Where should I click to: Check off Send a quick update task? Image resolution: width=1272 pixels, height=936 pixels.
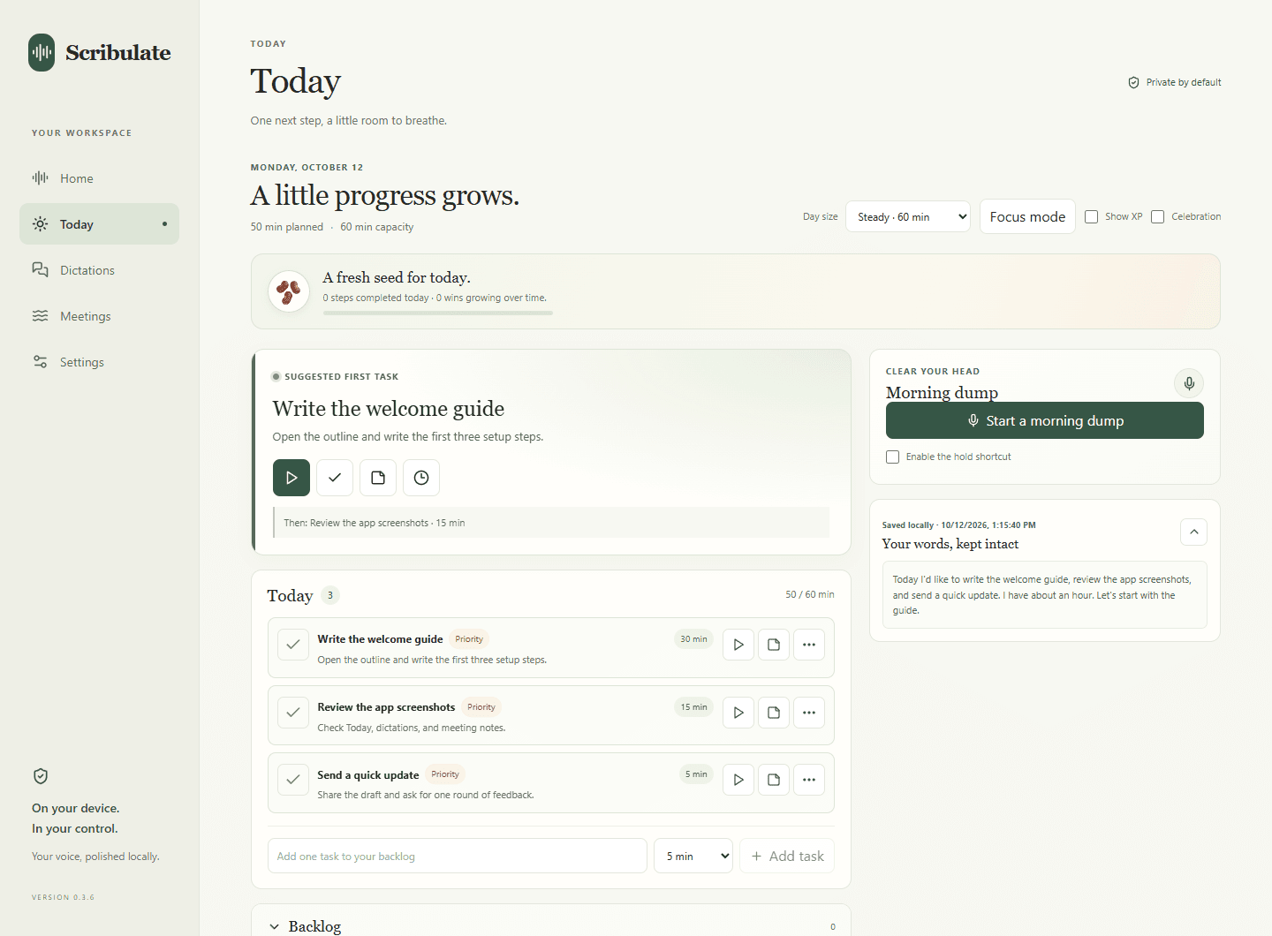(293, 780)
